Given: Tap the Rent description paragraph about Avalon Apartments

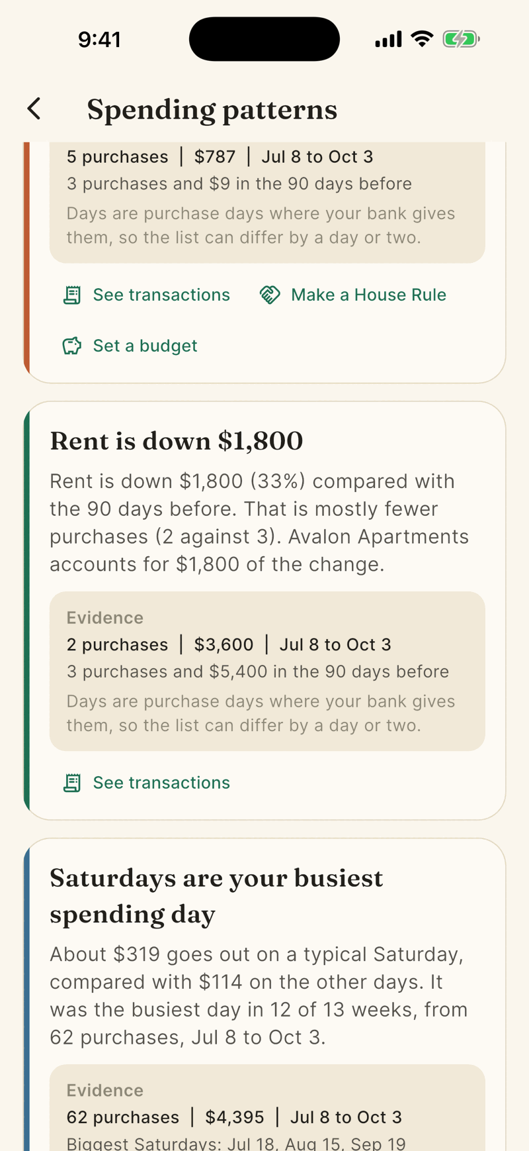Looking at the screenshot, I should (259, 523).
